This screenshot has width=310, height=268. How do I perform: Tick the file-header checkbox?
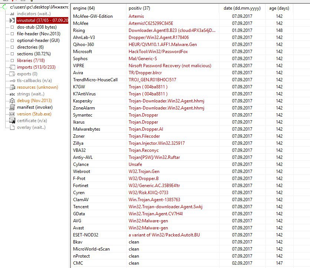12,34
